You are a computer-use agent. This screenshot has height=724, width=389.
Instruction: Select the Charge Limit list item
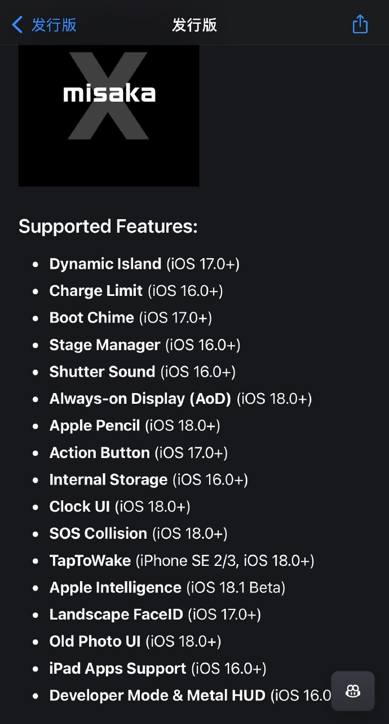click(136, 291)
